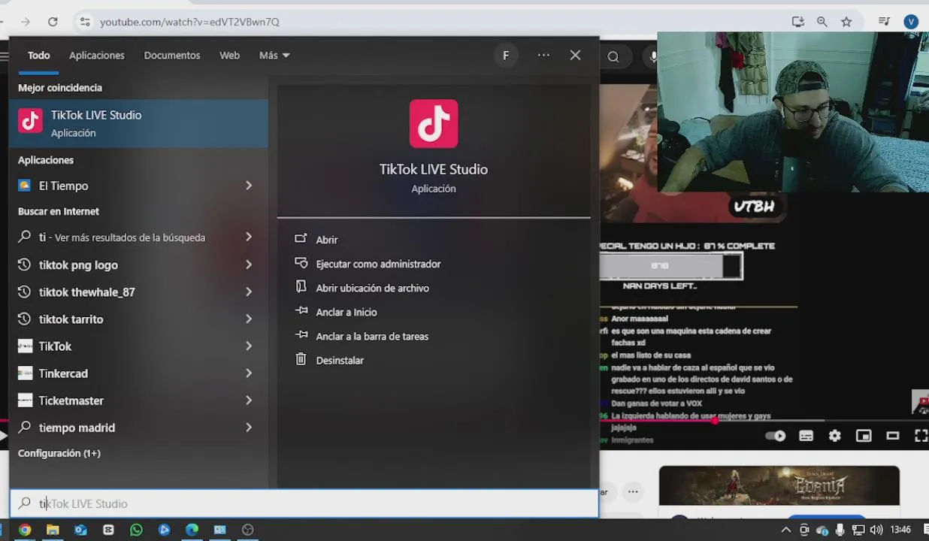Open the search panel three-dots options
This screenshot has width=929, height=541.
[543, 55]
